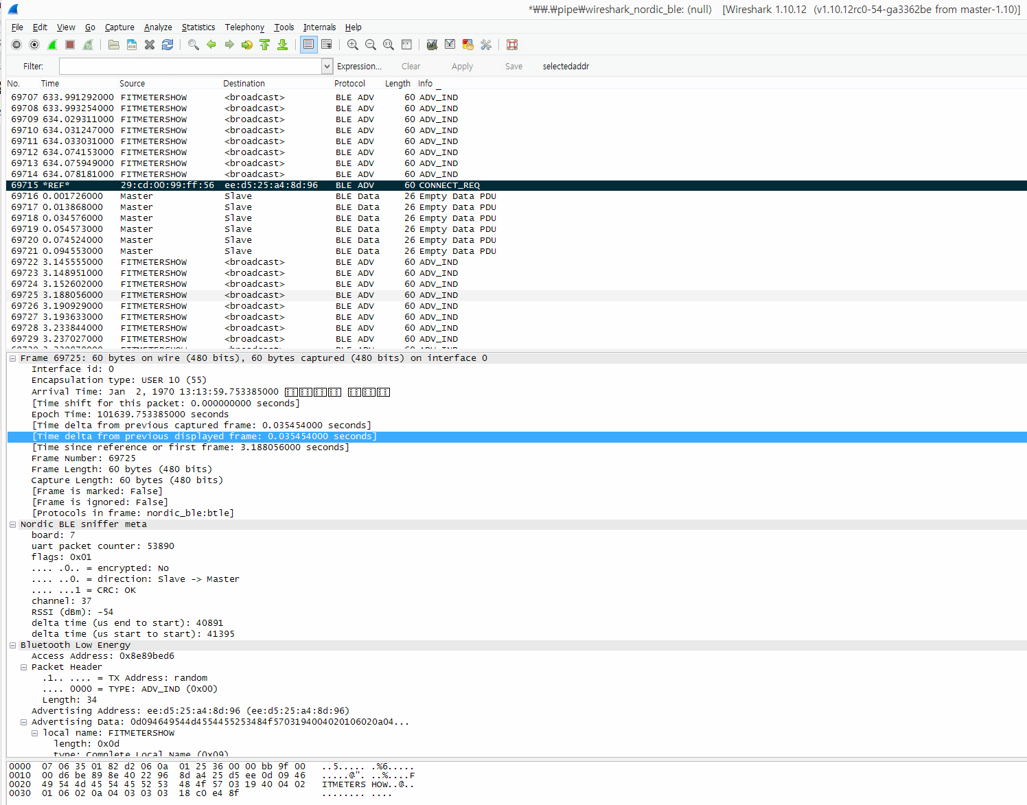Select the Epoch Time line

tap(130, 415)
